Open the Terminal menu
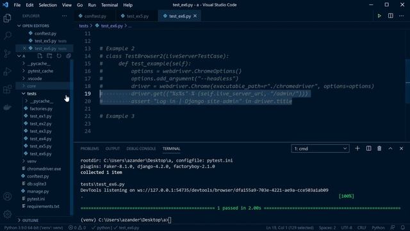 point(110,5)
